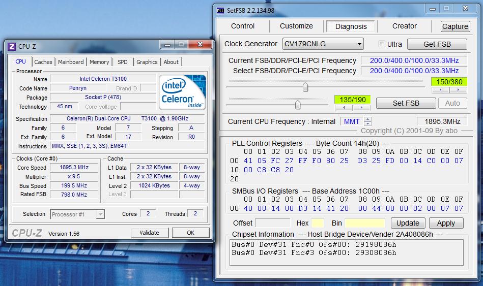Screen dimensions: 483x286
Task: Click the Validate button in CPU-Z
Action: (150, 233)
